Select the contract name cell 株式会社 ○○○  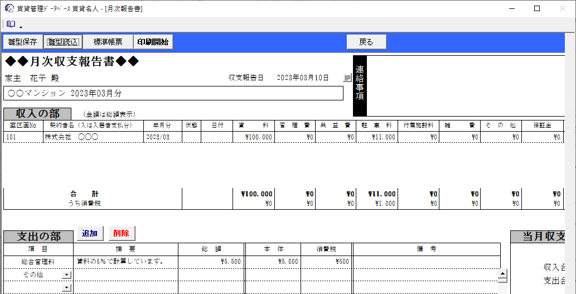tap(93, 137)
